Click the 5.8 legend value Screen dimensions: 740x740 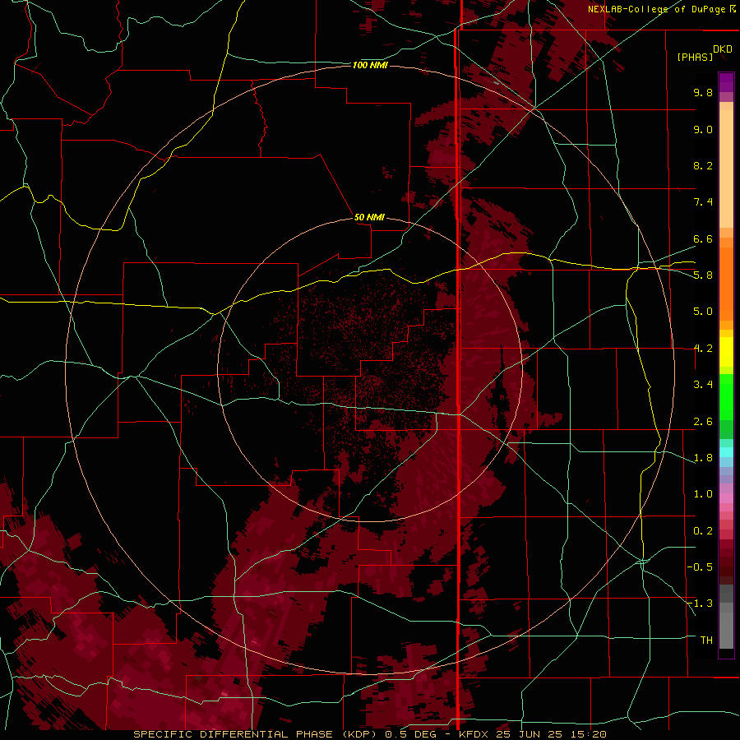coord(703,275)
